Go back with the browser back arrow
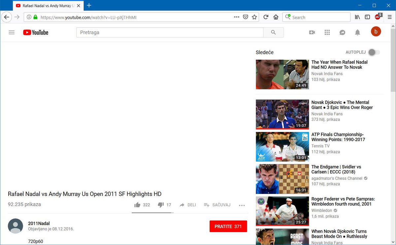 click(7, 17)
